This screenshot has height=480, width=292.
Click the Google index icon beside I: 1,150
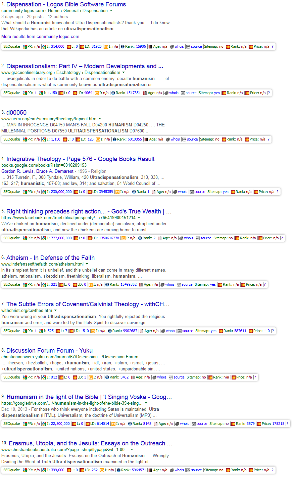(41, 93)
